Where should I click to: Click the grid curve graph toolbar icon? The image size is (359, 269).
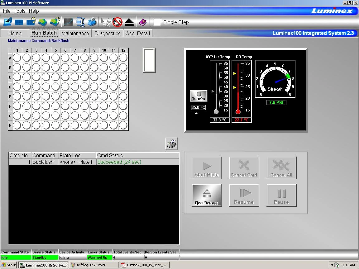point(68,22)
